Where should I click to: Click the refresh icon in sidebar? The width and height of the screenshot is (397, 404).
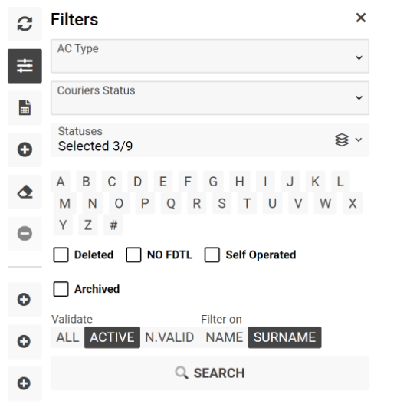(25, 24)
